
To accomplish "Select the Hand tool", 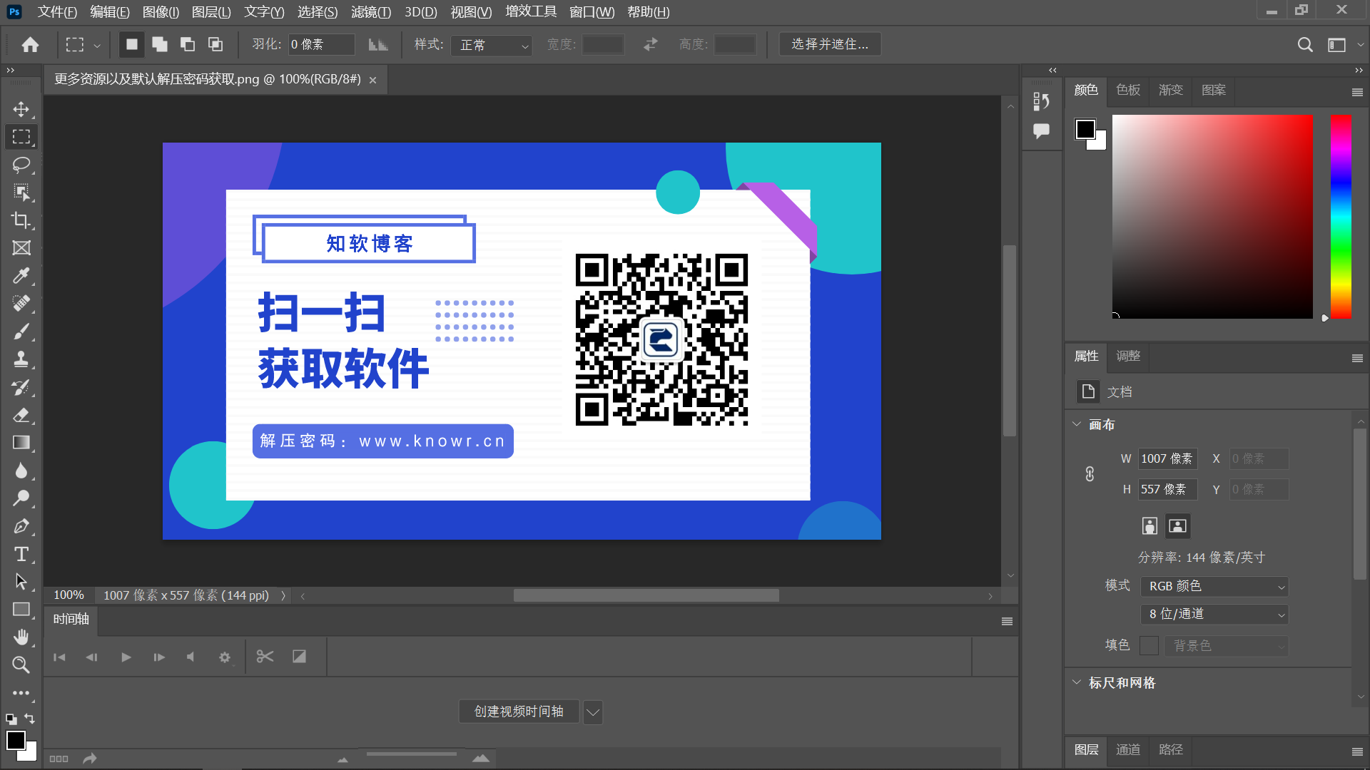I will click(x=21, y=637).
